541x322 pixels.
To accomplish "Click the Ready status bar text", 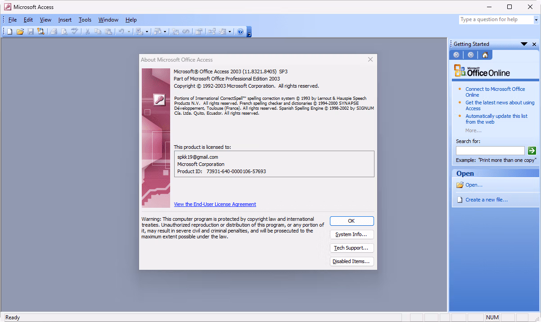I will click(x=13, y=318).
